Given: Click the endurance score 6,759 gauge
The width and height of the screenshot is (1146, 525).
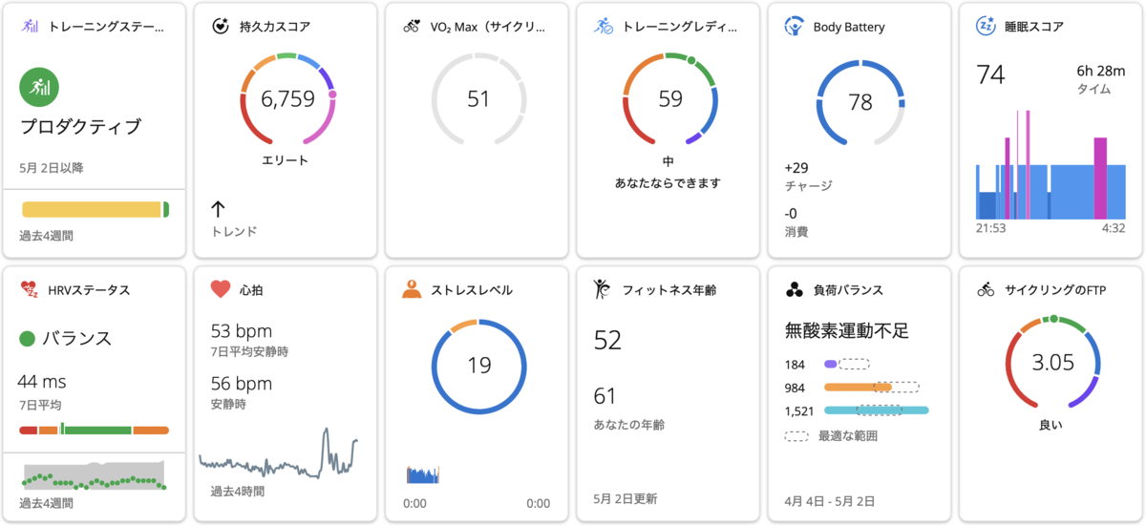Looking at the screenshot, I should (286, 99).
